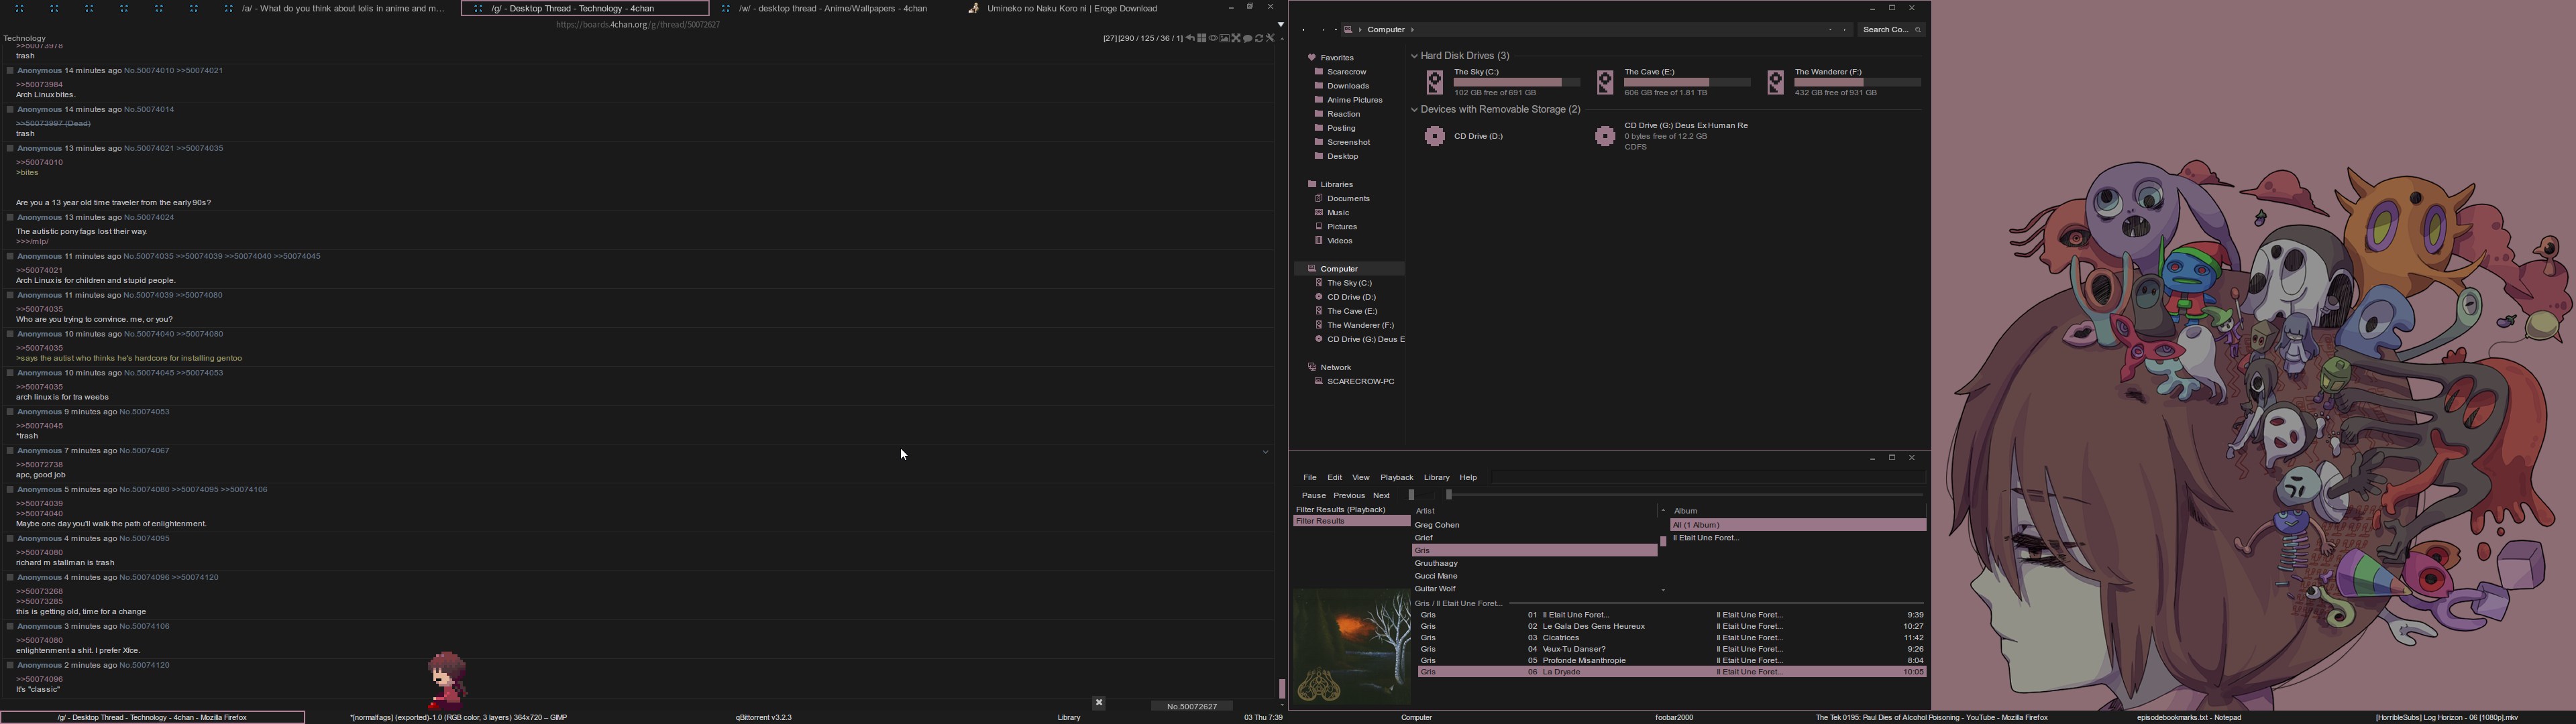
Task: Follow the >>>/mlp/ board link
Action: pos(33,242)
